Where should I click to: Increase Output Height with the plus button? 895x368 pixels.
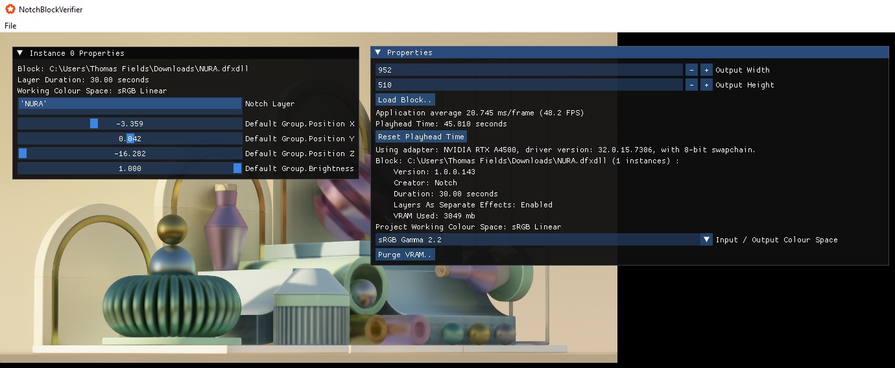(x=706, y=85)
